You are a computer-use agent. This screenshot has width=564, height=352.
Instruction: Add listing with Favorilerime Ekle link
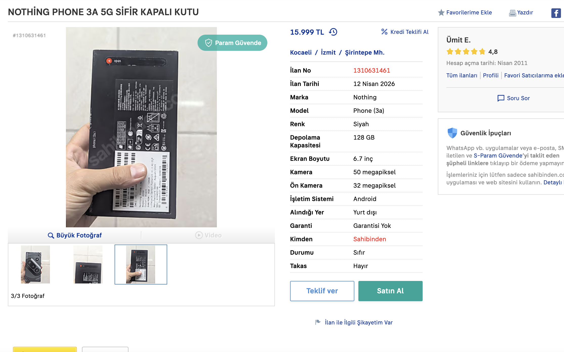coord(469,12)
